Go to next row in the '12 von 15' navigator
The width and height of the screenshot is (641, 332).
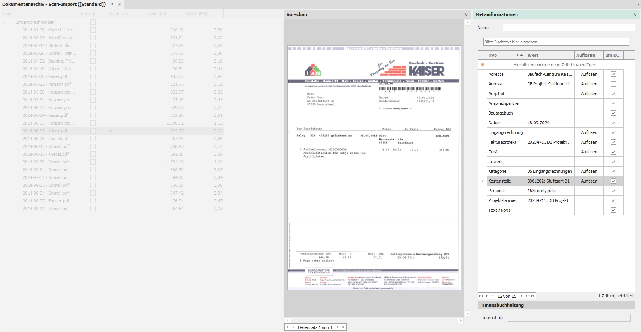(x=521, y=296)
